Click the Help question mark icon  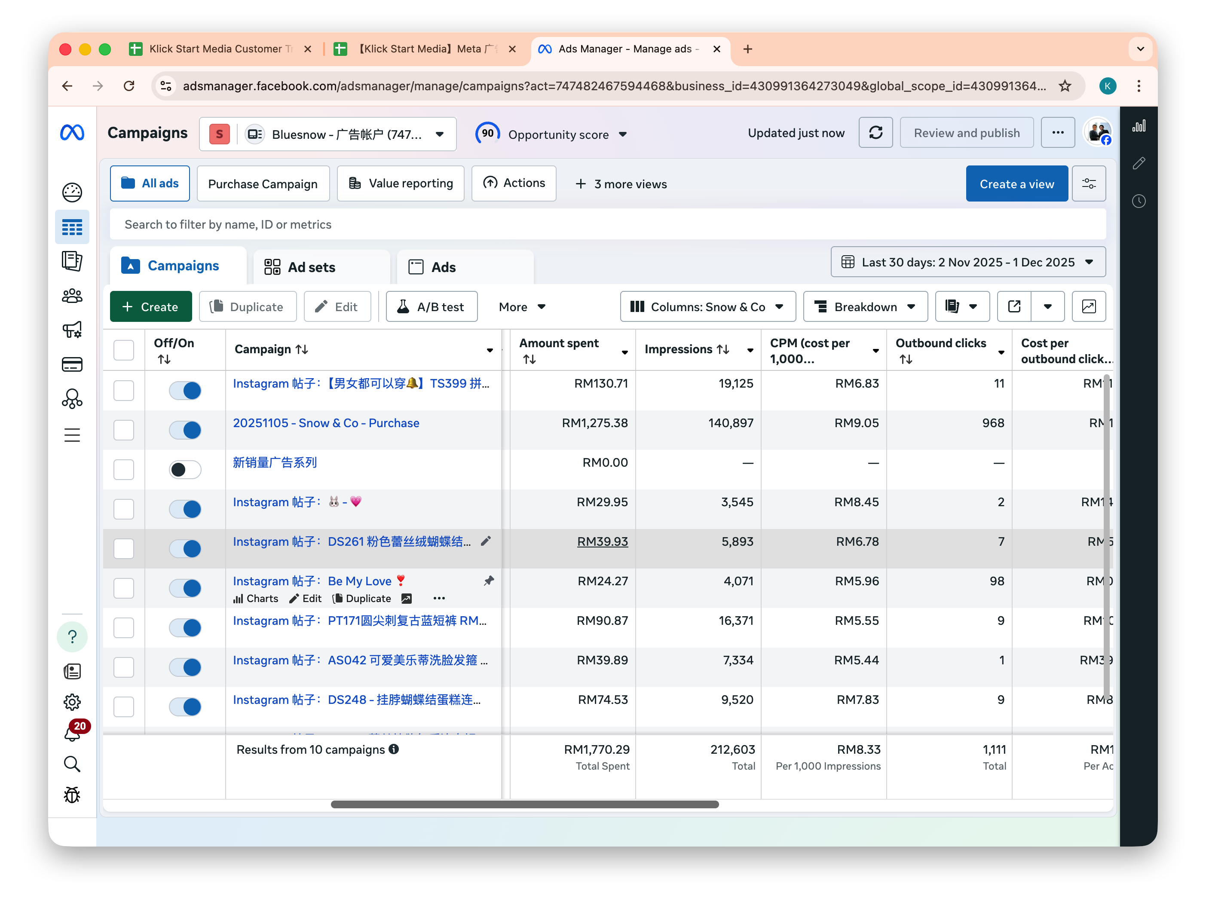(x=72, y=637)
